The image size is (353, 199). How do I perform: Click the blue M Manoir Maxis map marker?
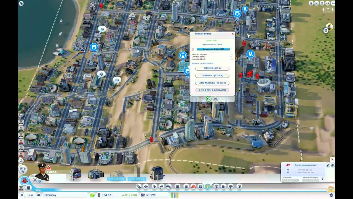[183, 56]
